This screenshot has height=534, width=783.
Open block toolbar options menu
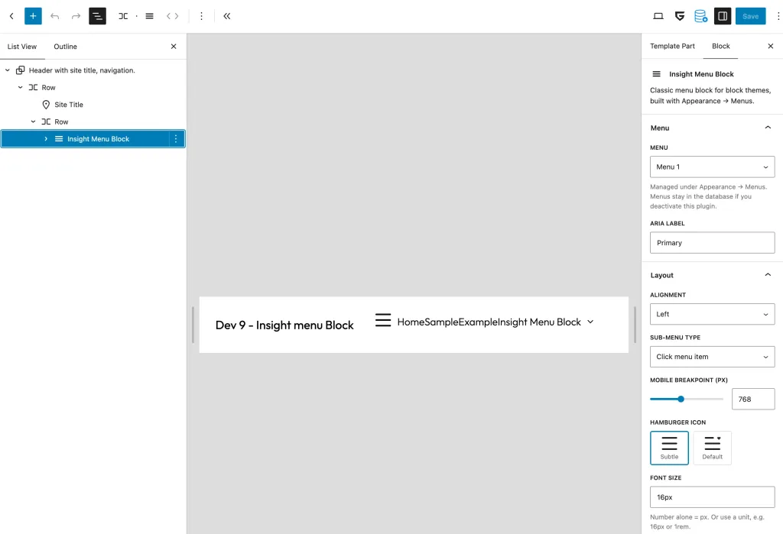pyautogui.click(x=201, y=16)
